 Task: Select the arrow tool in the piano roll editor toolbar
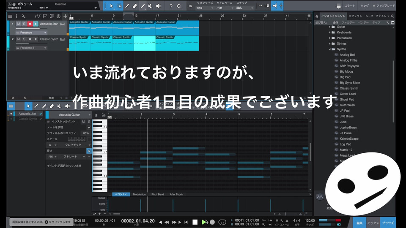[28, 106]
